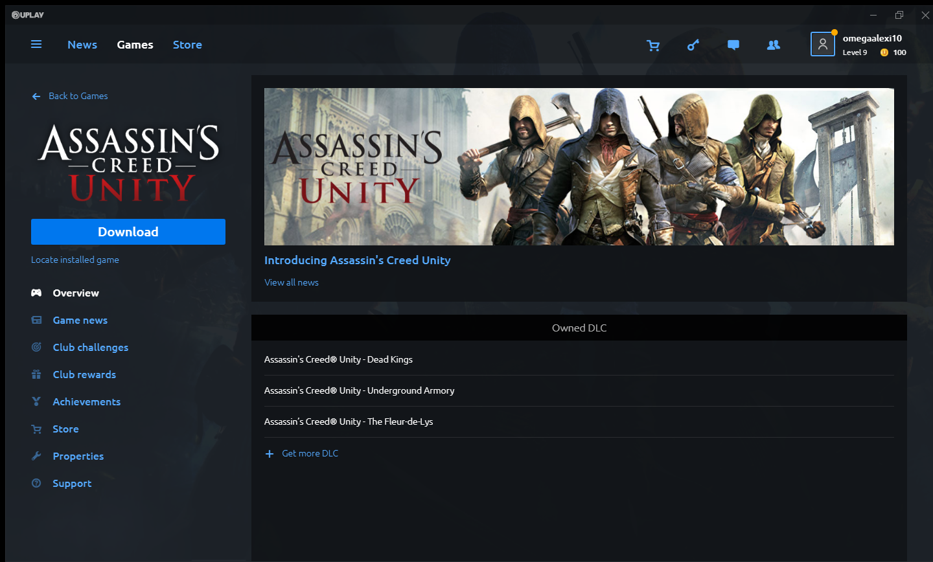Image resolution: width=933 pixels, height=562 pixels.
Task: Open Club challenges section
Action: pyautogui.click(x=90, y=348)
